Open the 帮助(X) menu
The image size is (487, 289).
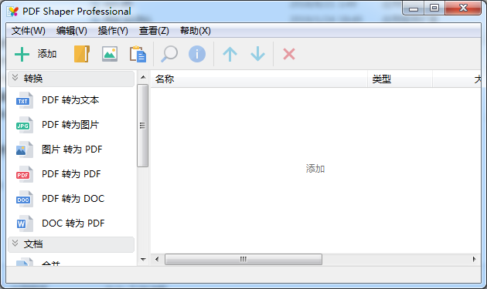195,31
